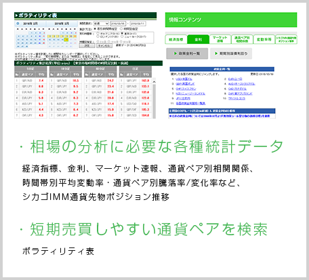309x280 pixels.
Task: Switch to the 経済指標 tab
Action: coord(176,39)
